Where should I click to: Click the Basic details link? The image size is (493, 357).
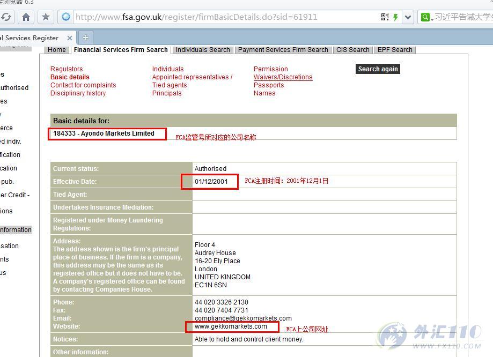(70, 77)
